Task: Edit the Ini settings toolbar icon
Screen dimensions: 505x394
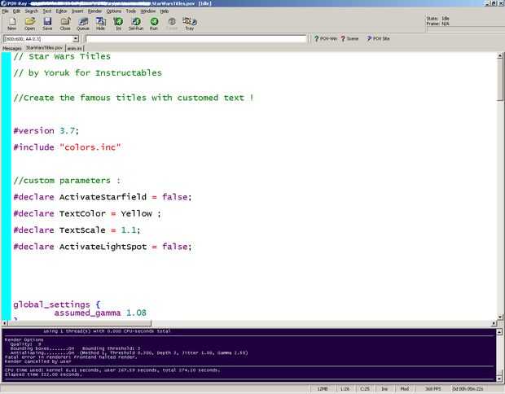Action: click(x=118, y=24)
